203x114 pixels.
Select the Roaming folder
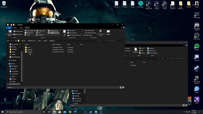[29, 52]
